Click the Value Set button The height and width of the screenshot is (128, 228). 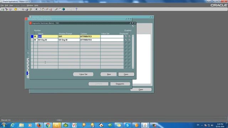point(83,74)
